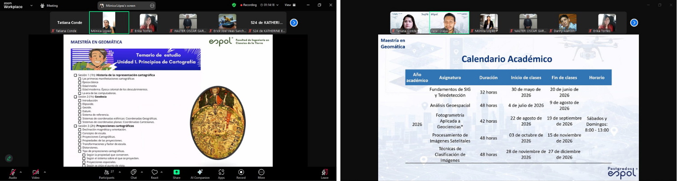Click the '30 de mayo de 2026' cell

pos(526,92)
